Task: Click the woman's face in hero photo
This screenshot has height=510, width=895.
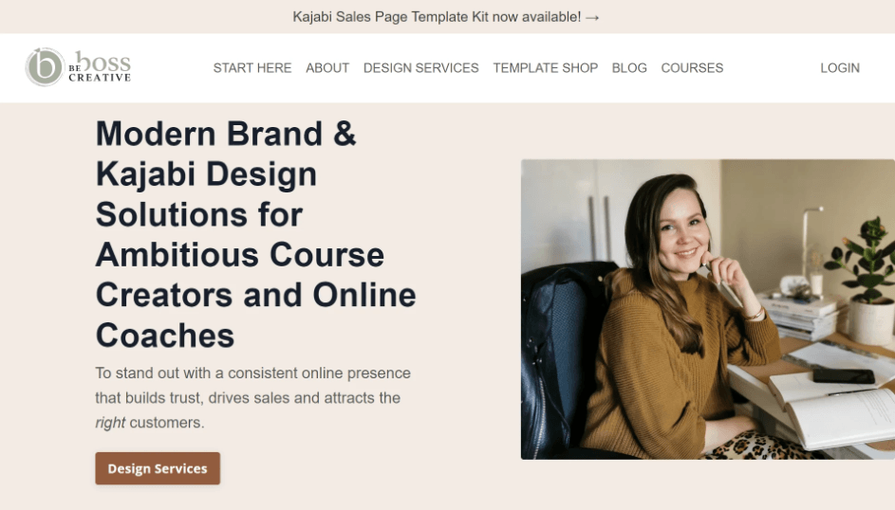Action: 681,232
